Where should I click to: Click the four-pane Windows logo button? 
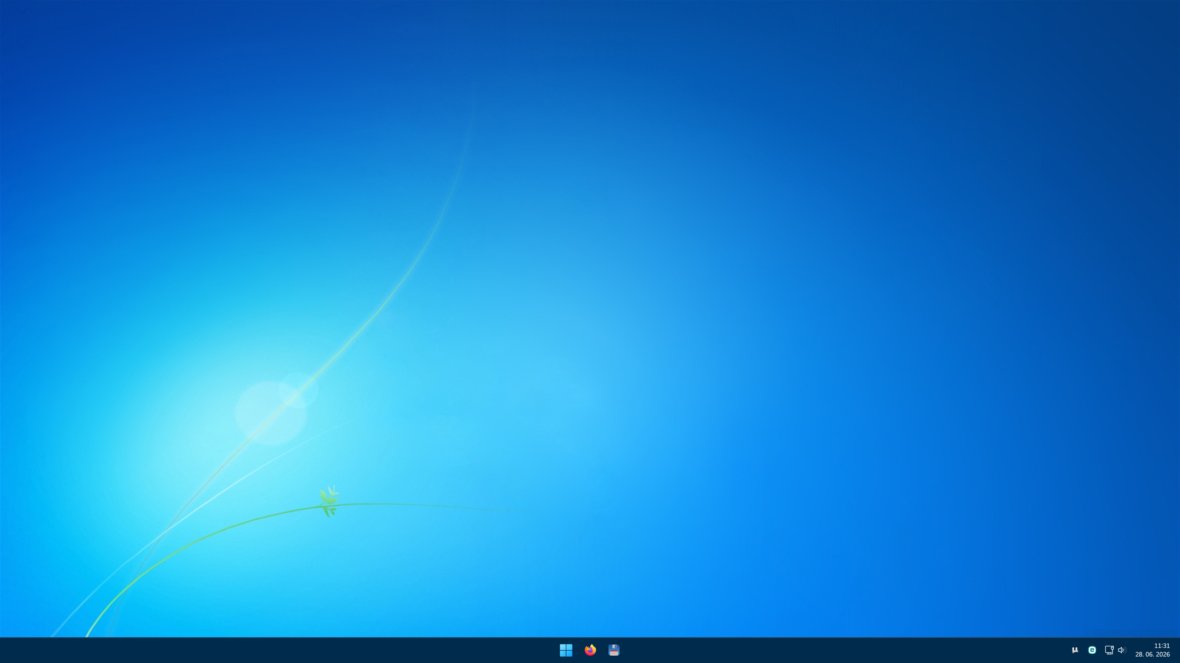pyautogui.click(x=566, y=650)
